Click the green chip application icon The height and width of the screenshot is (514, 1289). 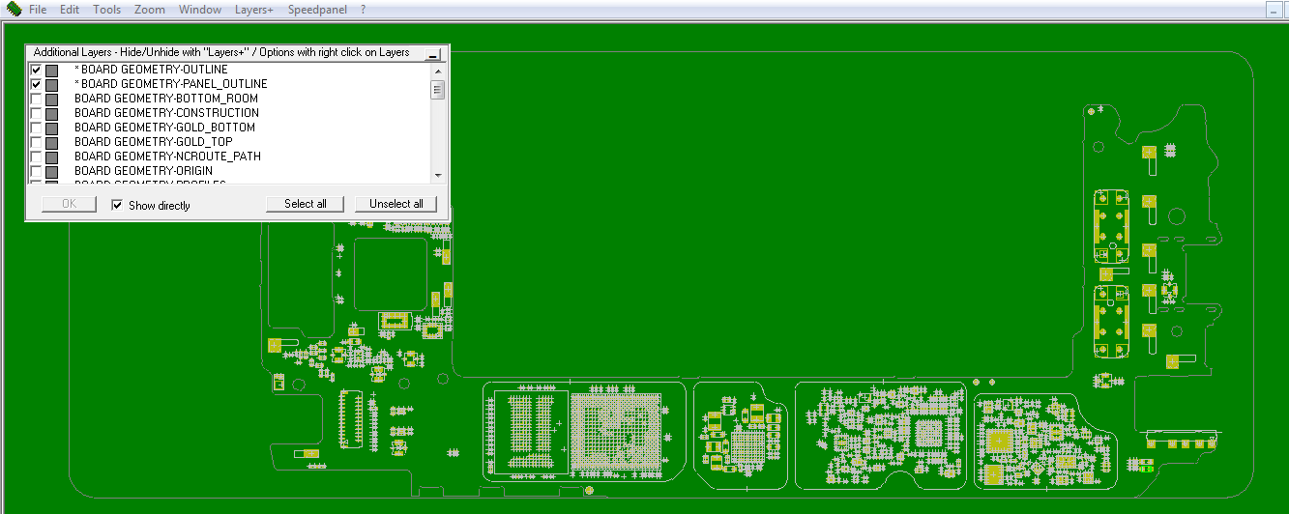coord(14,10)
